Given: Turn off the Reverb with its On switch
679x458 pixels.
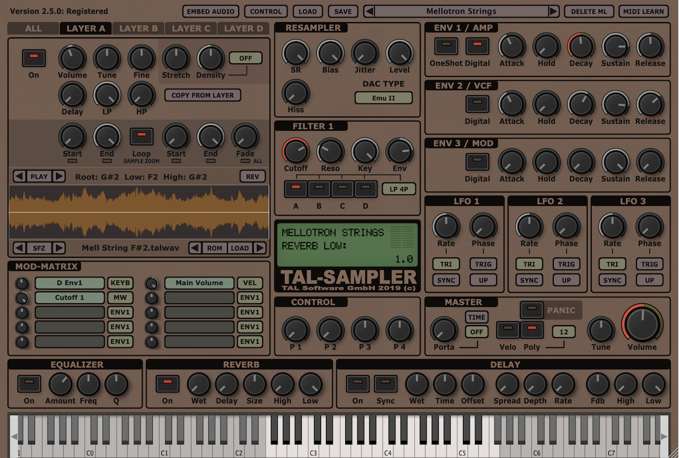Looking at the screenshot, I should (x=167, y=383).
